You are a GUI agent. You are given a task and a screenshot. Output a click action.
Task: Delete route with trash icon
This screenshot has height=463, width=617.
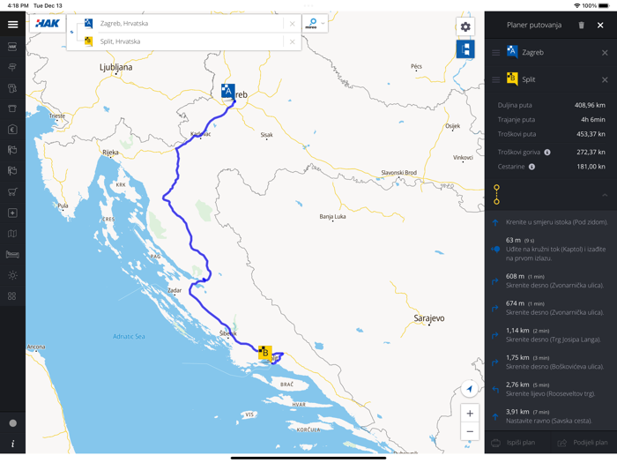pos(581,26)
